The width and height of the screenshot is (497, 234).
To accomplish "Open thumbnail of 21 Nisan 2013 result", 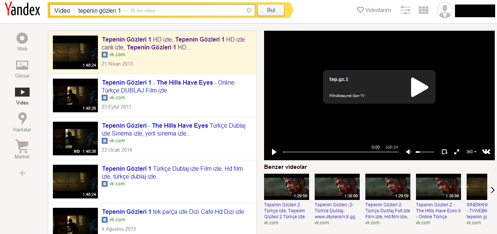I will coord(75,52).
